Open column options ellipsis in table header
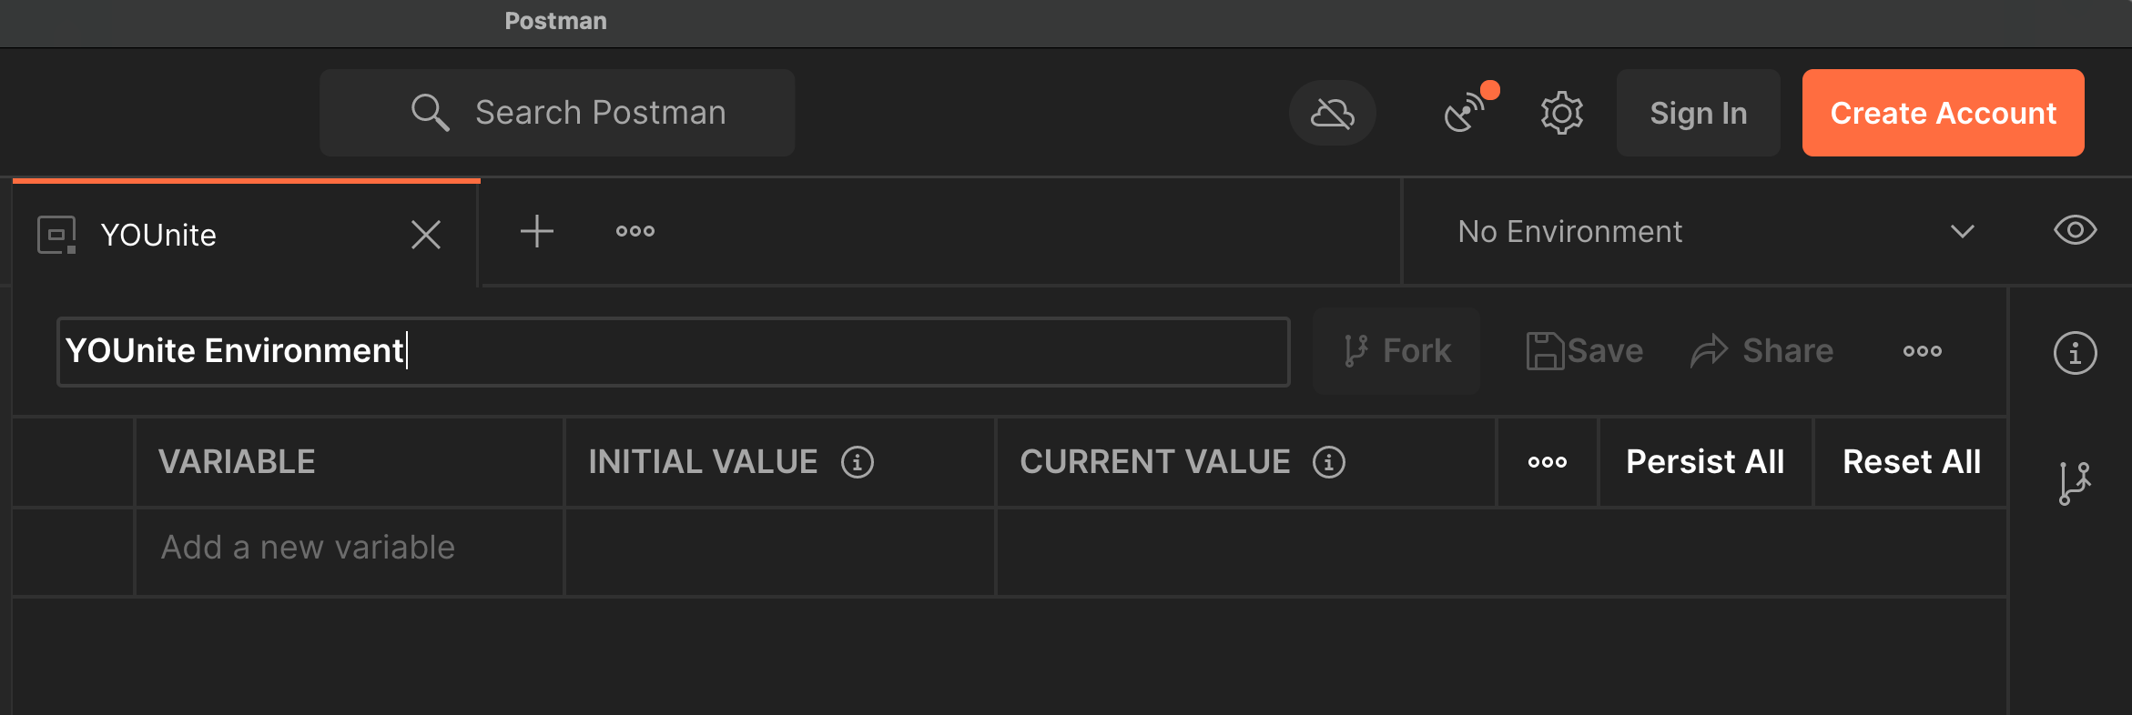Viewport: 2132px width, 715px height. tap(1548, 462)
